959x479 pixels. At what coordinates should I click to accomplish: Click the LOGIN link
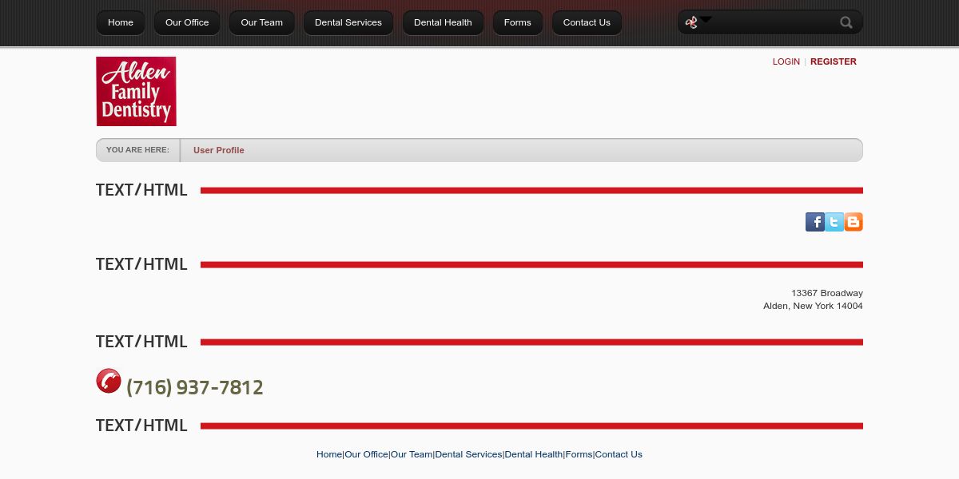pos(786,61)
